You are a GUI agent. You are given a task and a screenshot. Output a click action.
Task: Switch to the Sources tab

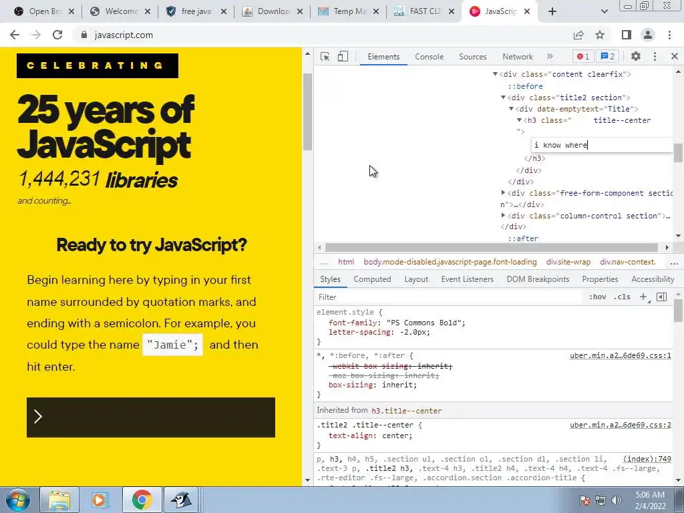[x=472, y=57]
